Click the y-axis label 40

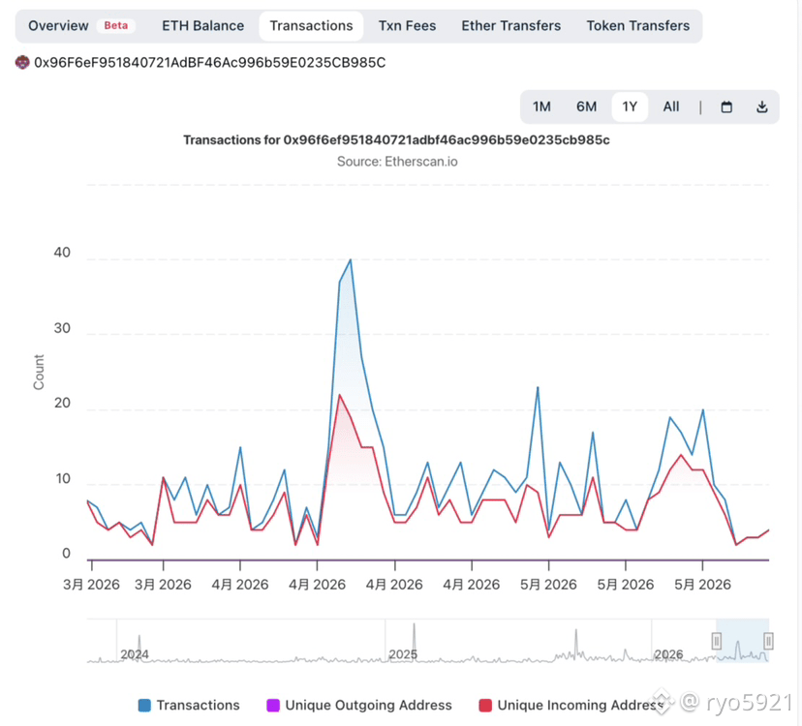[x=62, y=253]
